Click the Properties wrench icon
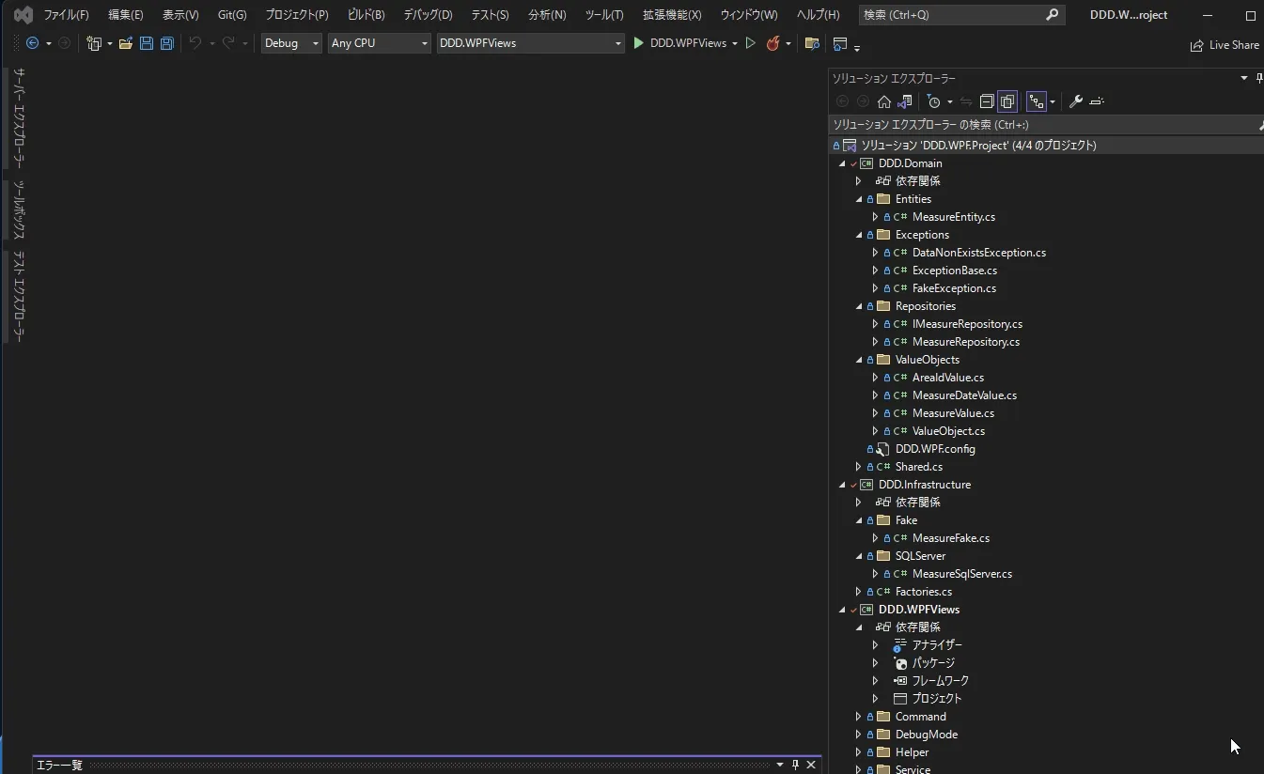The width and height of the screenshot is (1264, 774). point(1076,101)
